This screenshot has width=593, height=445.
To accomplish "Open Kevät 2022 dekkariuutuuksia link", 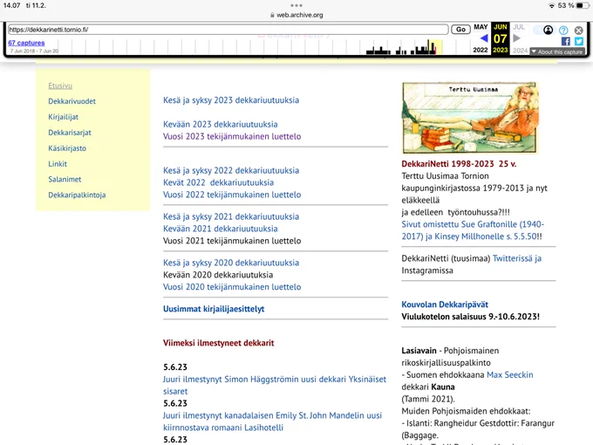I will coord(218,182).
